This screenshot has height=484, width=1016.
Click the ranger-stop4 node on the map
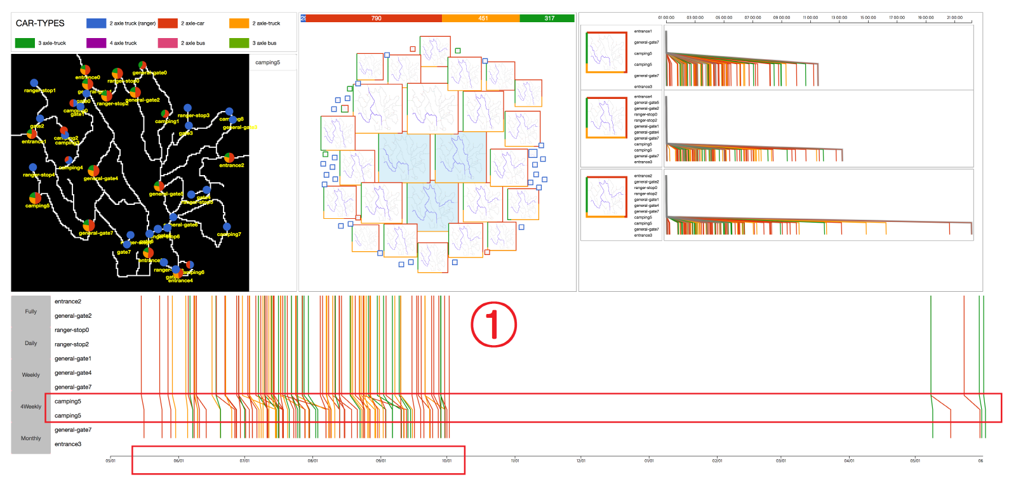[33, 167]
